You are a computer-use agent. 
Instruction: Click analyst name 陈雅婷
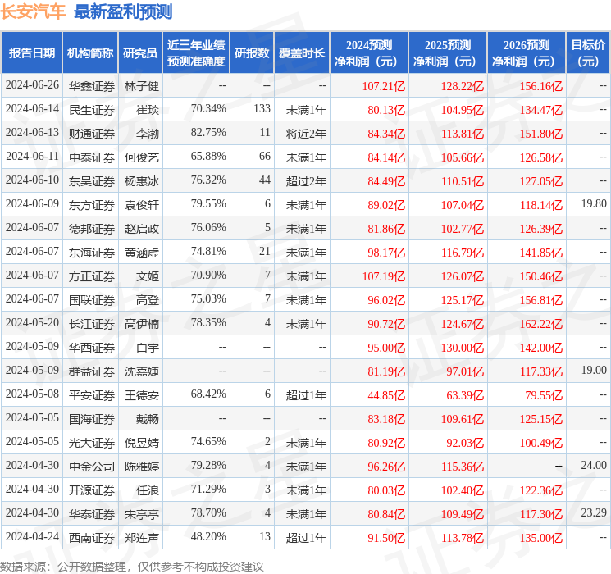(141, 467)
